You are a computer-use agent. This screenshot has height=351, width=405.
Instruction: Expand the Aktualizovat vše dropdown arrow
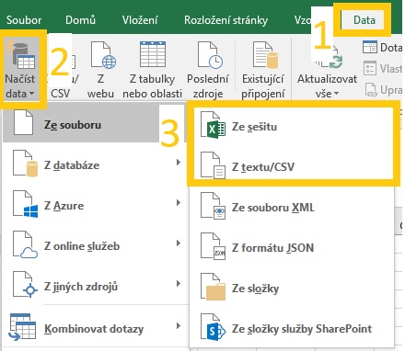[x=336, y=94]
